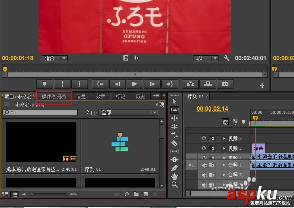
Task: Mute the 音频 1 track speaker
Action: click(204, 165)
